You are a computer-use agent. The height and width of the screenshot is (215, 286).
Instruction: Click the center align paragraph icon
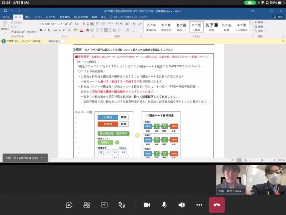tap(102, 30)
